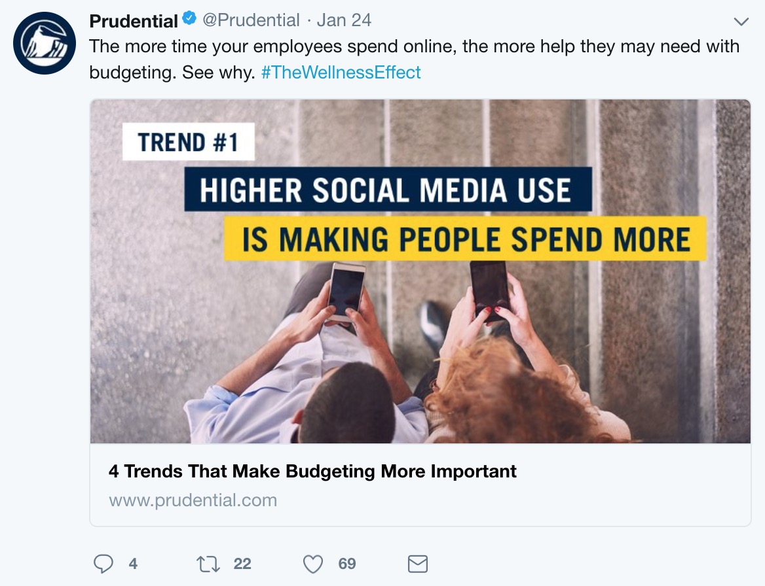The width and height of the screenshot is (765, 586).
Task: Open the Prudential display name link
Action: (x=134, y=21)
